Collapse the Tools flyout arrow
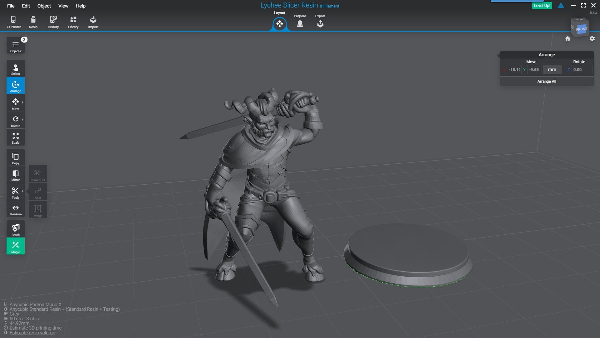Image resolution: width=600 pixels, height=338 pixels. 22,191
